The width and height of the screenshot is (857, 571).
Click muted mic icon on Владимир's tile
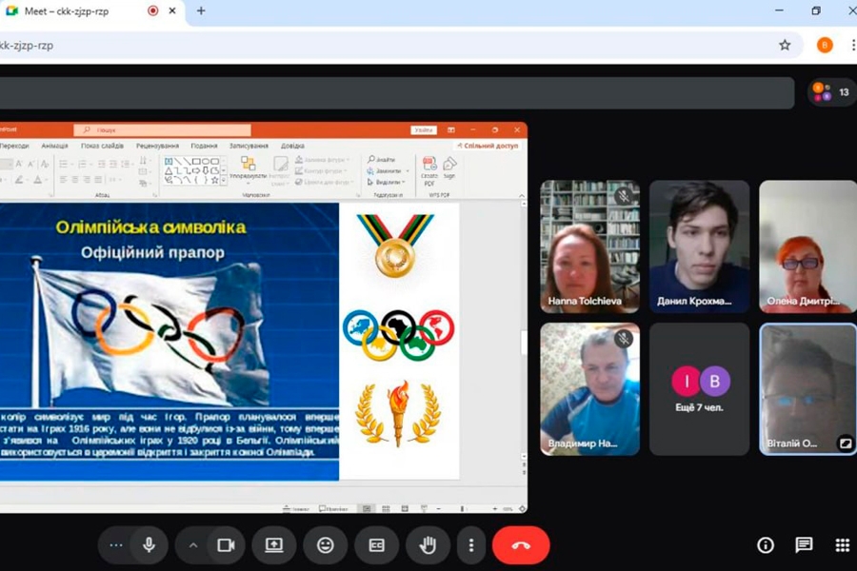(x=623, y=339)
